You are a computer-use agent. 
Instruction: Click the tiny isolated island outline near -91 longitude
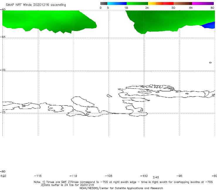coord(210,63)
